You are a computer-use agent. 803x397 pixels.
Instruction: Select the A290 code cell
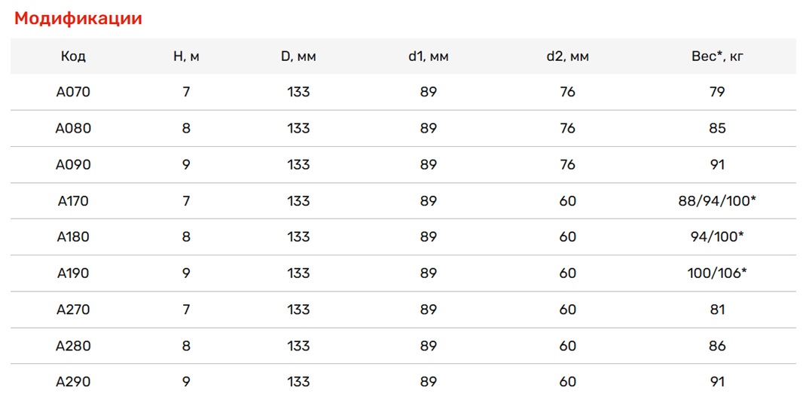tap(73, 382)
